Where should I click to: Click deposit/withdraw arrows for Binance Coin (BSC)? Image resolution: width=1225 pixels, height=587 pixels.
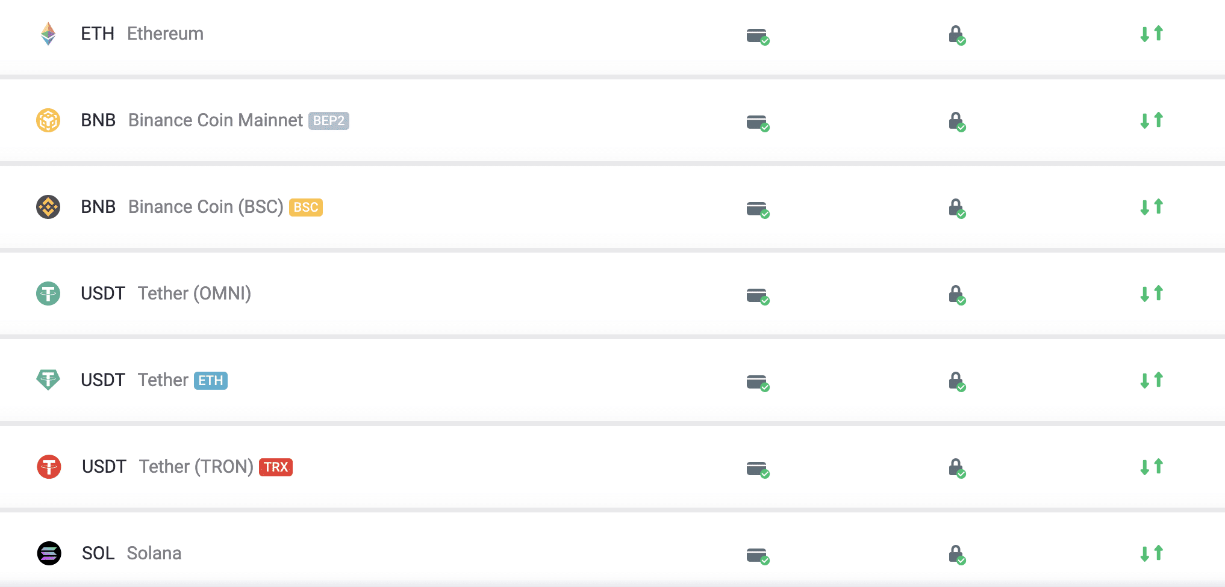click(1152, 207)
